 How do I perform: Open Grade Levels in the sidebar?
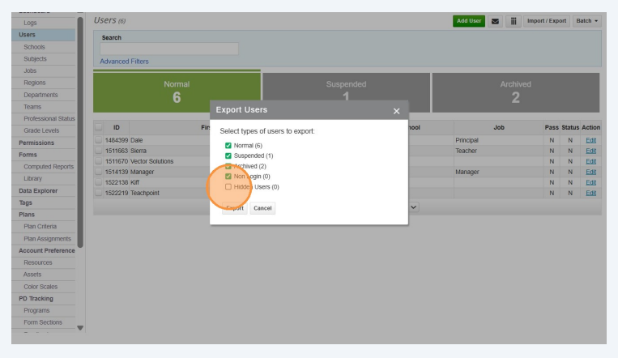pos(41,130)
